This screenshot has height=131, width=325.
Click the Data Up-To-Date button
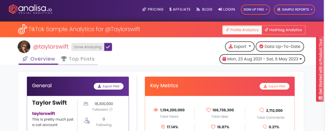280,47
